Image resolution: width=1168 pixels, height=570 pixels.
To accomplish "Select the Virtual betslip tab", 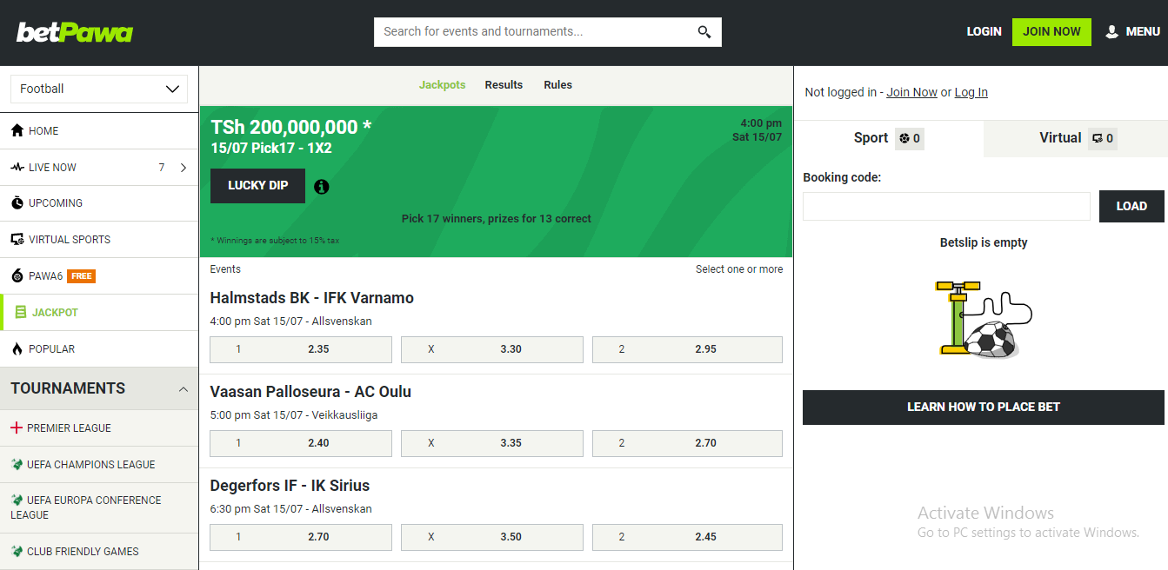I will (1076, 138).
